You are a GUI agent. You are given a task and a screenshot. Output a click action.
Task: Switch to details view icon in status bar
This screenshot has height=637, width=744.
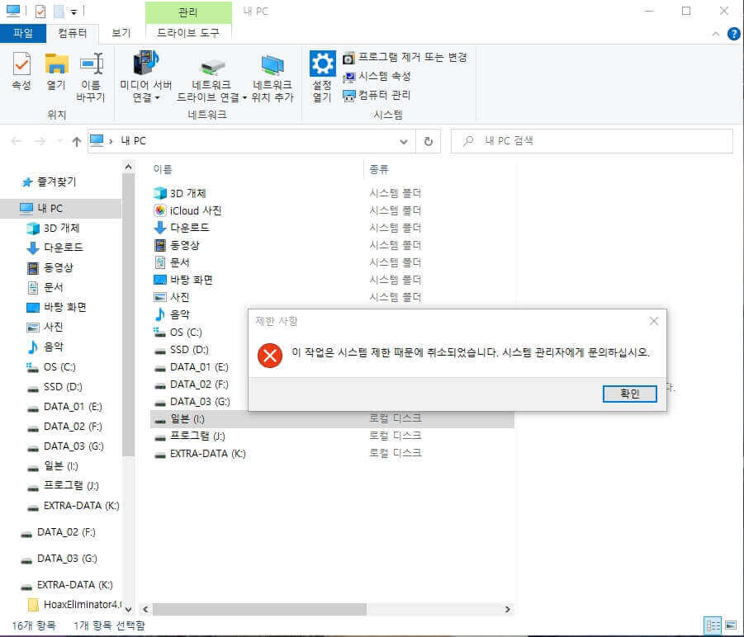click(713, 625)
